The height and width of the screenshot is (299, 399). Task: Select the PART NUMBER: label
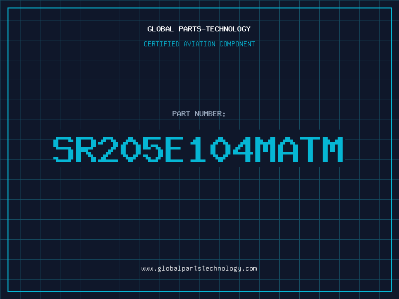click(199, 114)
